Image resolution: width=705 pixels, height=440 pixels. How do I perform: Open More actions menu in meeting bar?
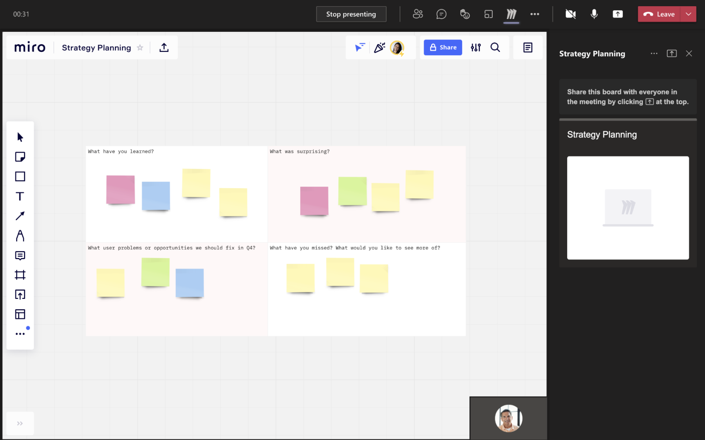pos(535,14)
